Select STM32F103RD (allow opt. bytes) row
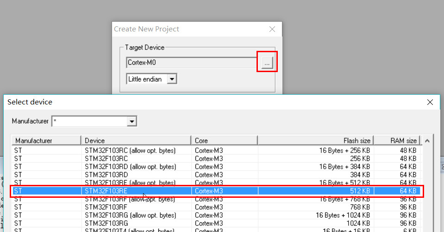The image size is (444, 232). (x=217, y=167)
